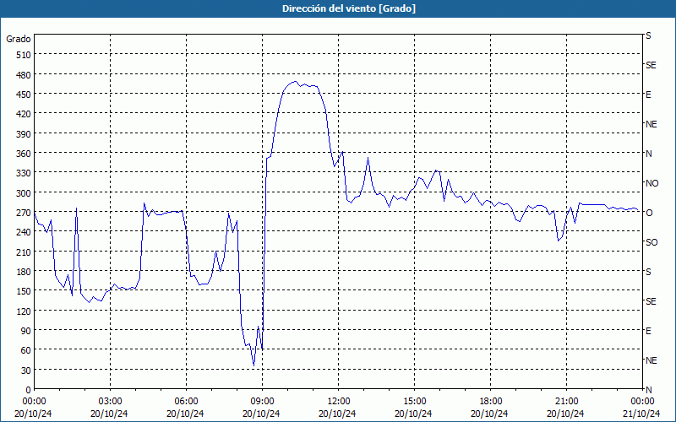This screenshot has height=422, width=676.
Task: Click the 270 value on the left axis
Action: (24, 213)
